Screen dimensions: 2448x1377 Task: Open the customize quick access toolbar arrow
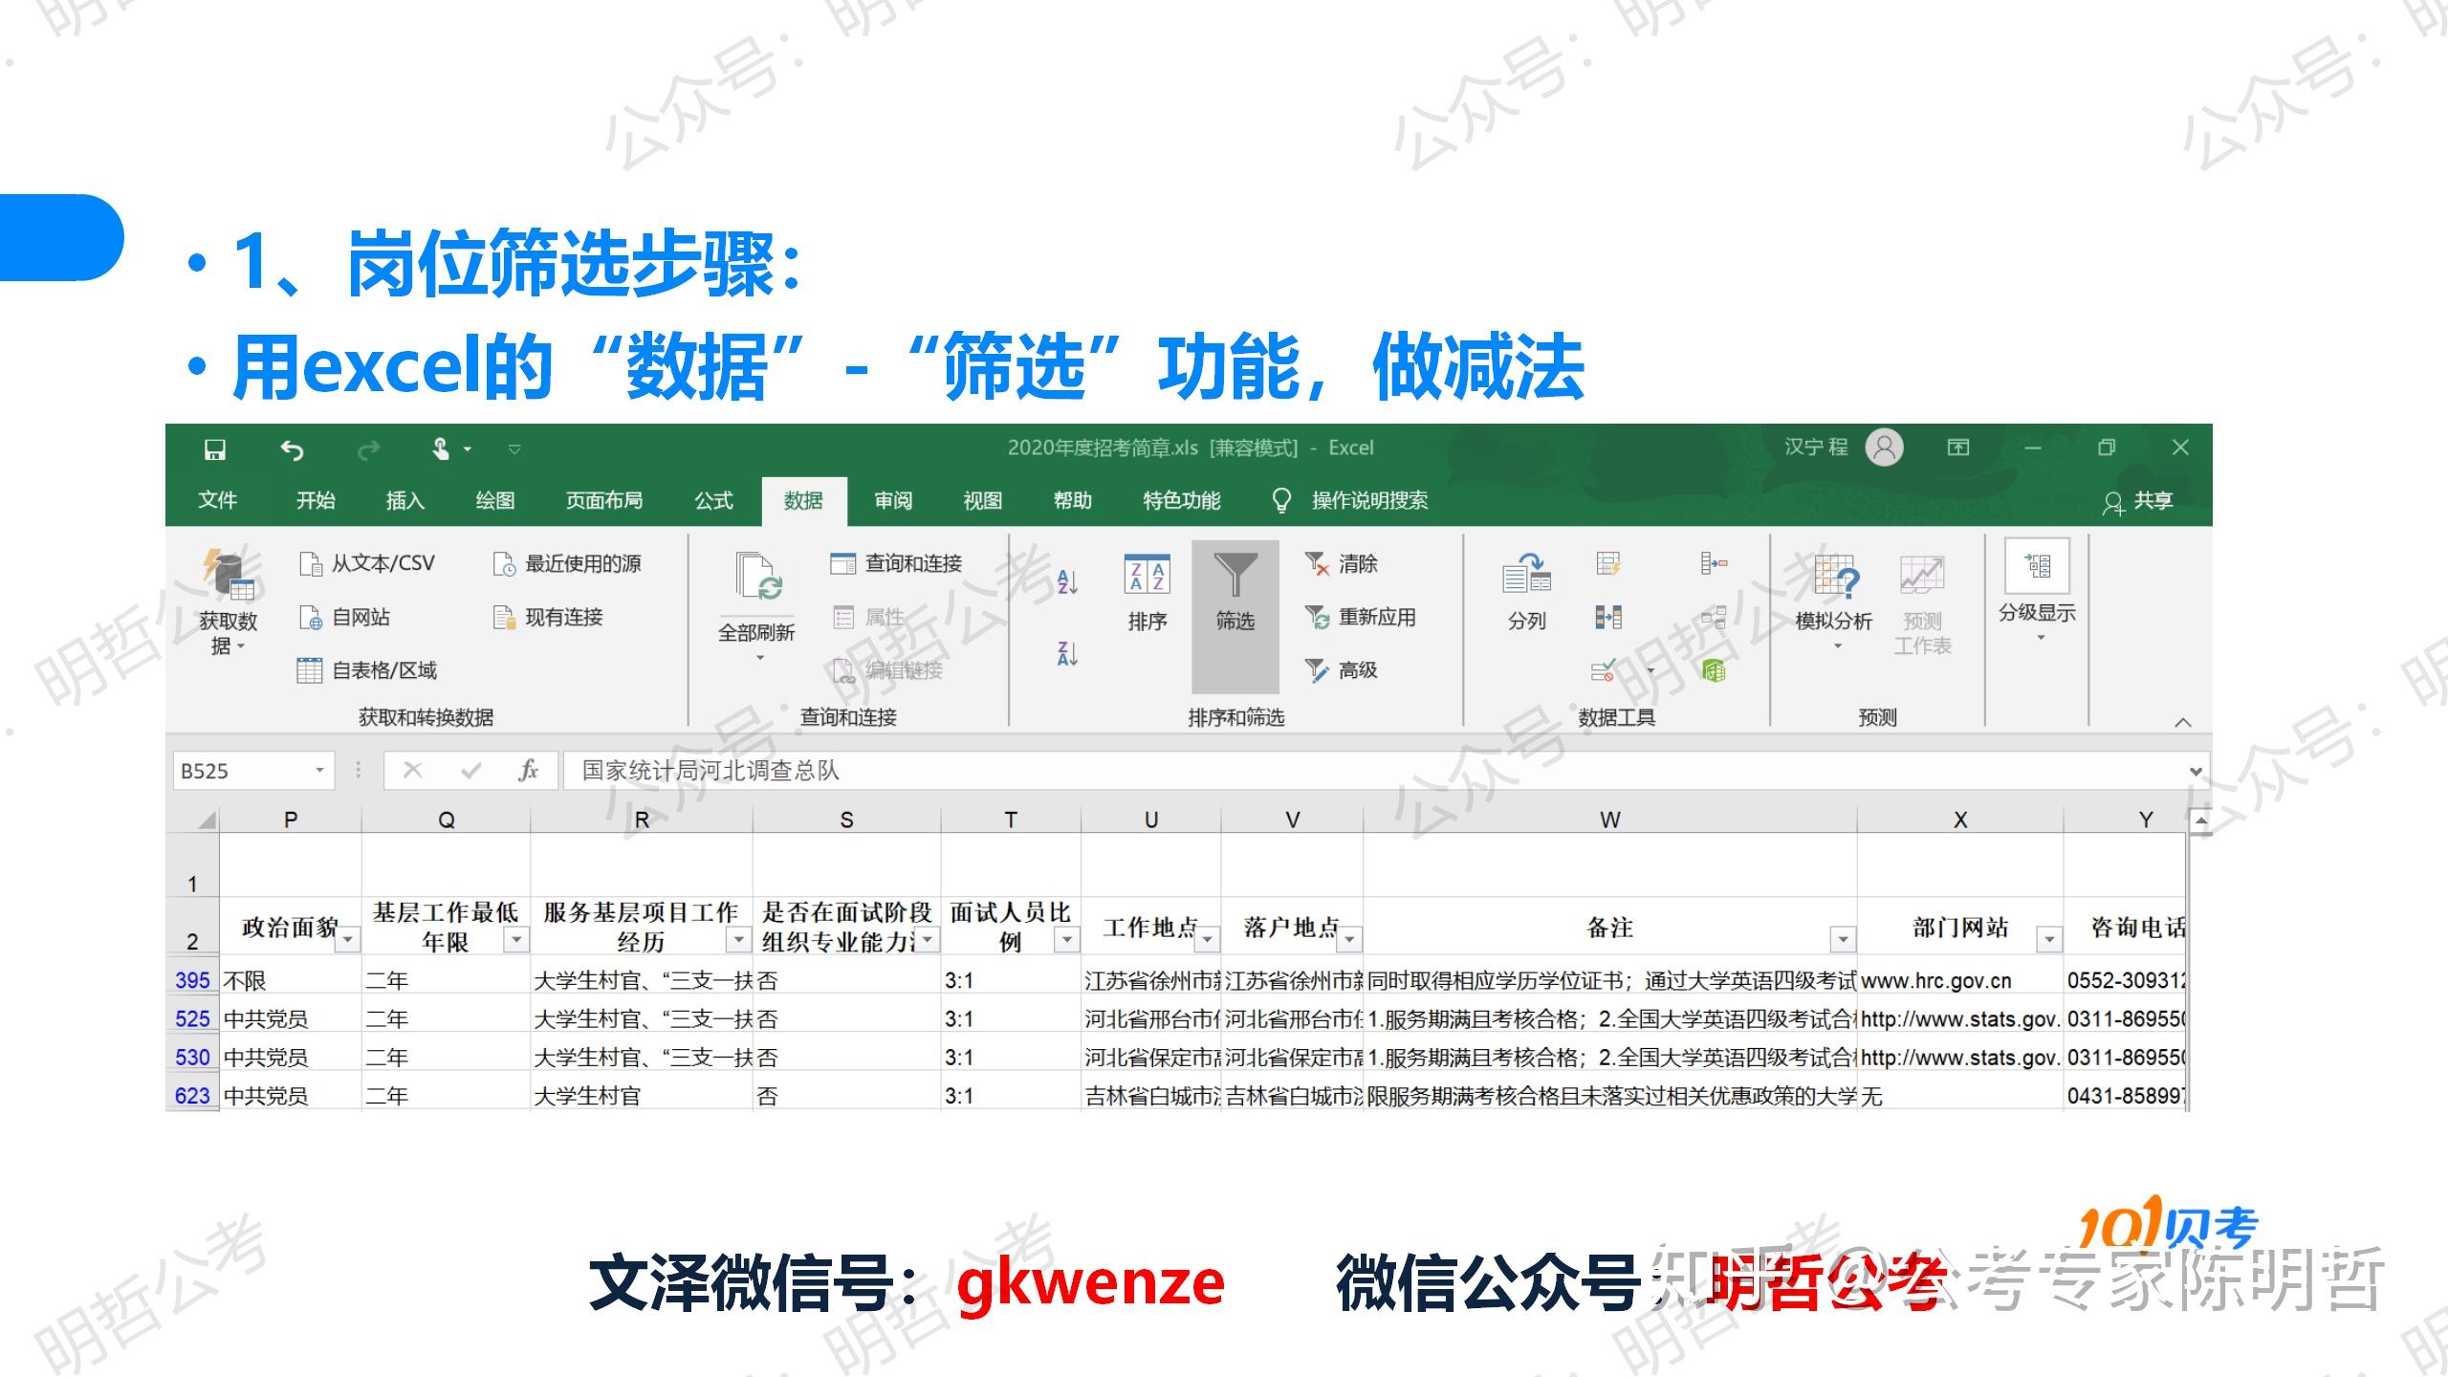pos(514,448)
